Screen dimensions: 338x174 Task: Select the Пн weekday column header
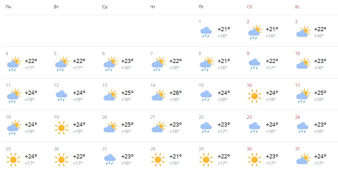point(8,7)
